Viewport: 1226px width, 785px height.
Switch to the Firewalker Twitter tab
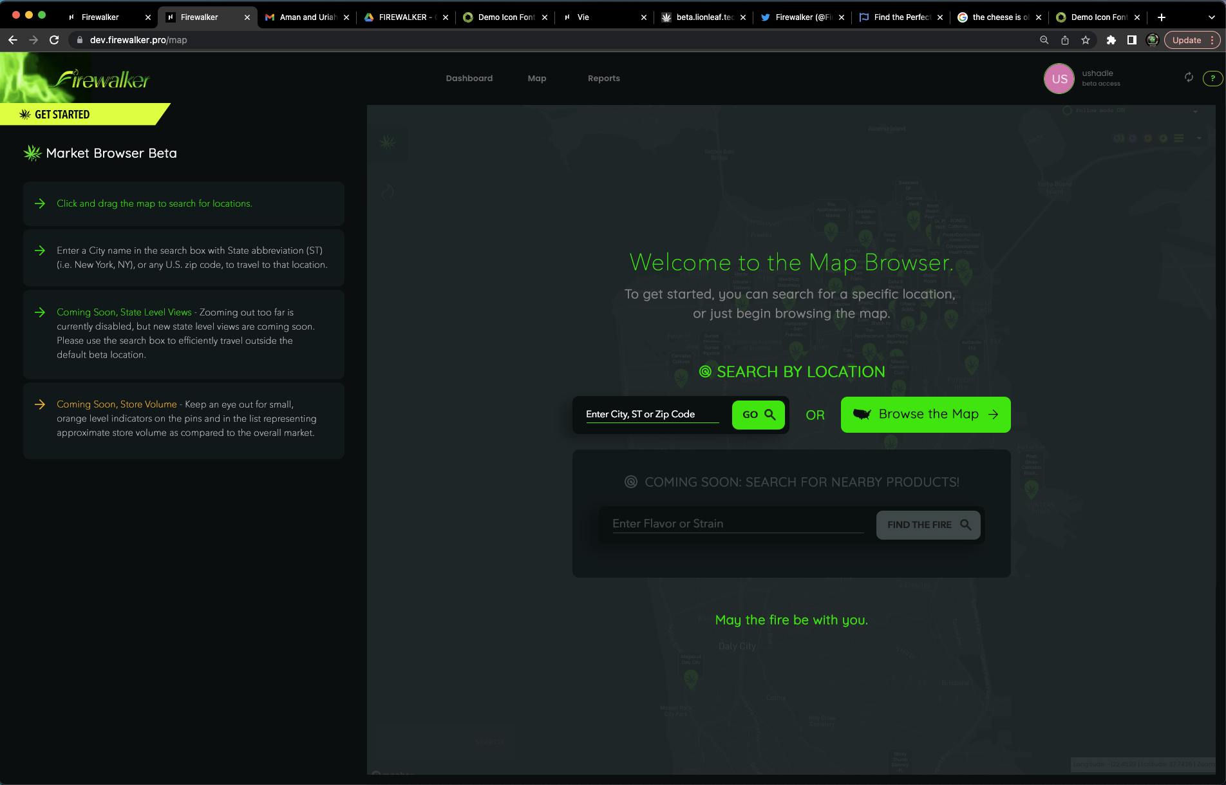pos(803,17)
